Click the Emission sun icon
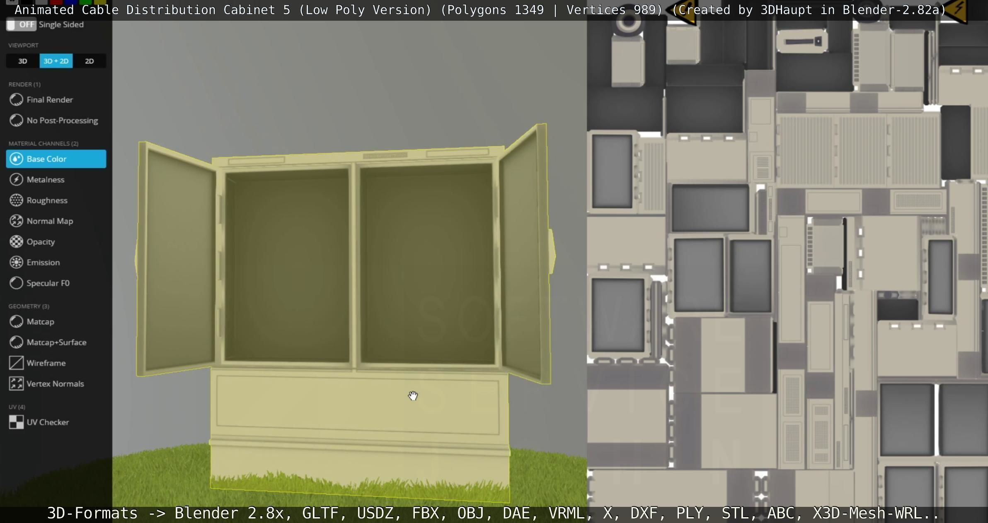Viewport: 988px width, 523px height. [x=16, y=263]
